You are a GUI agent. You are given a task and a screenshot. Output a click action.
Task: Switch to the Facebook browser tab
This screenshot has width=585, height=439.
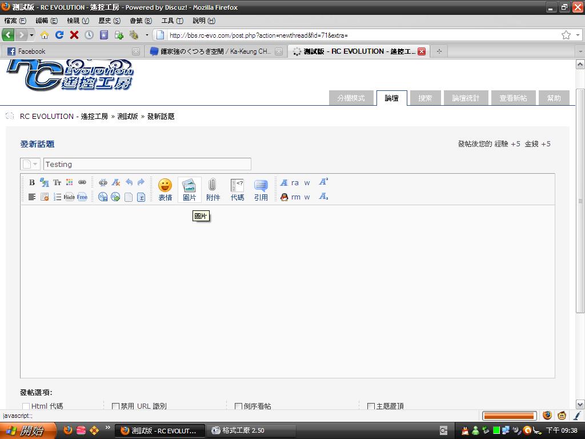pos(31,51)
